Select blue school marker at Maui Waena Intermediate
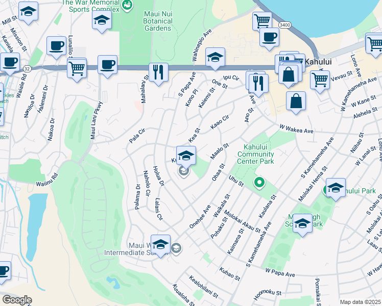This screenshot has width=382, height=306. click(x=160, y=246)
